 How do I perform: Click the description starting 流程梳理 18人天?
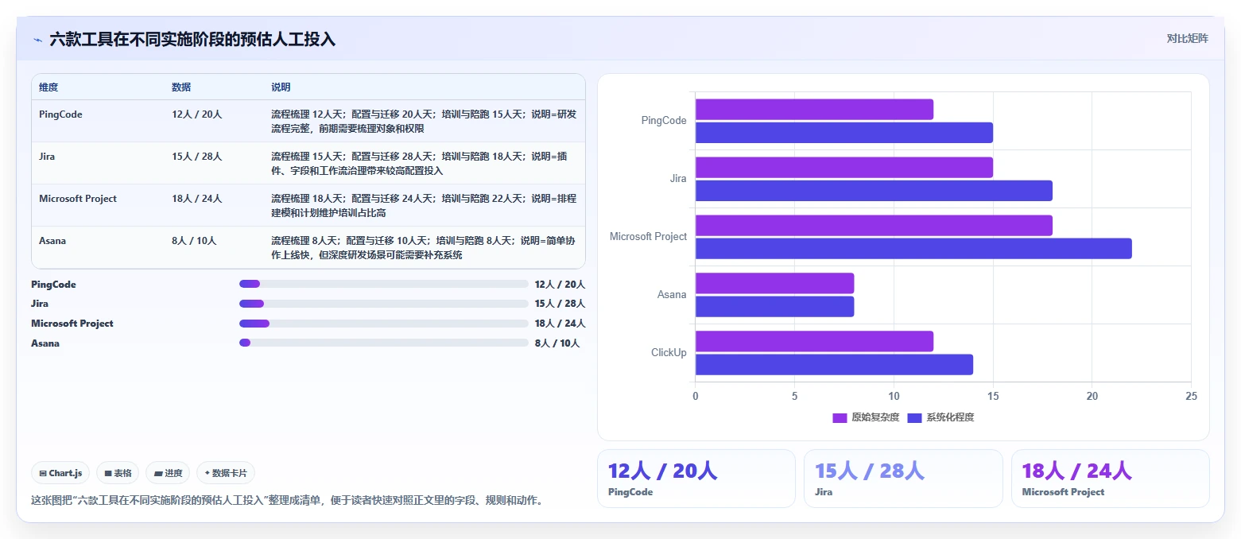(x=424, y=205)
